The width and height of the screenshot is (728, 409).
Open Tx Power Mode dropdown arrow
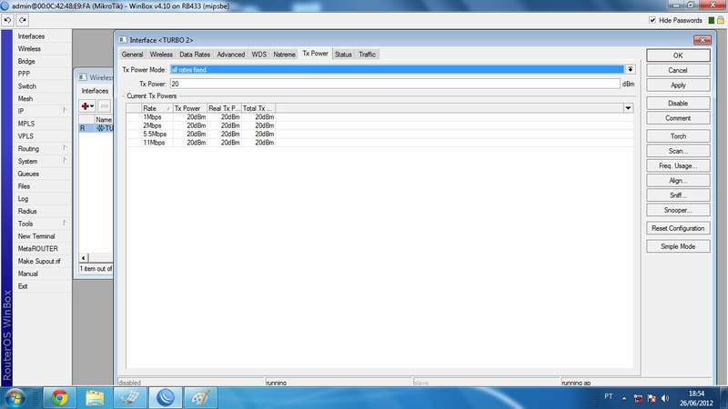pyautogui.click(x=630, y=70)
